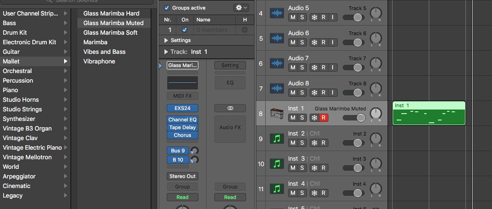Open the groups gear settings menu
The image size is (492, 209).
[x=241, y=7]
